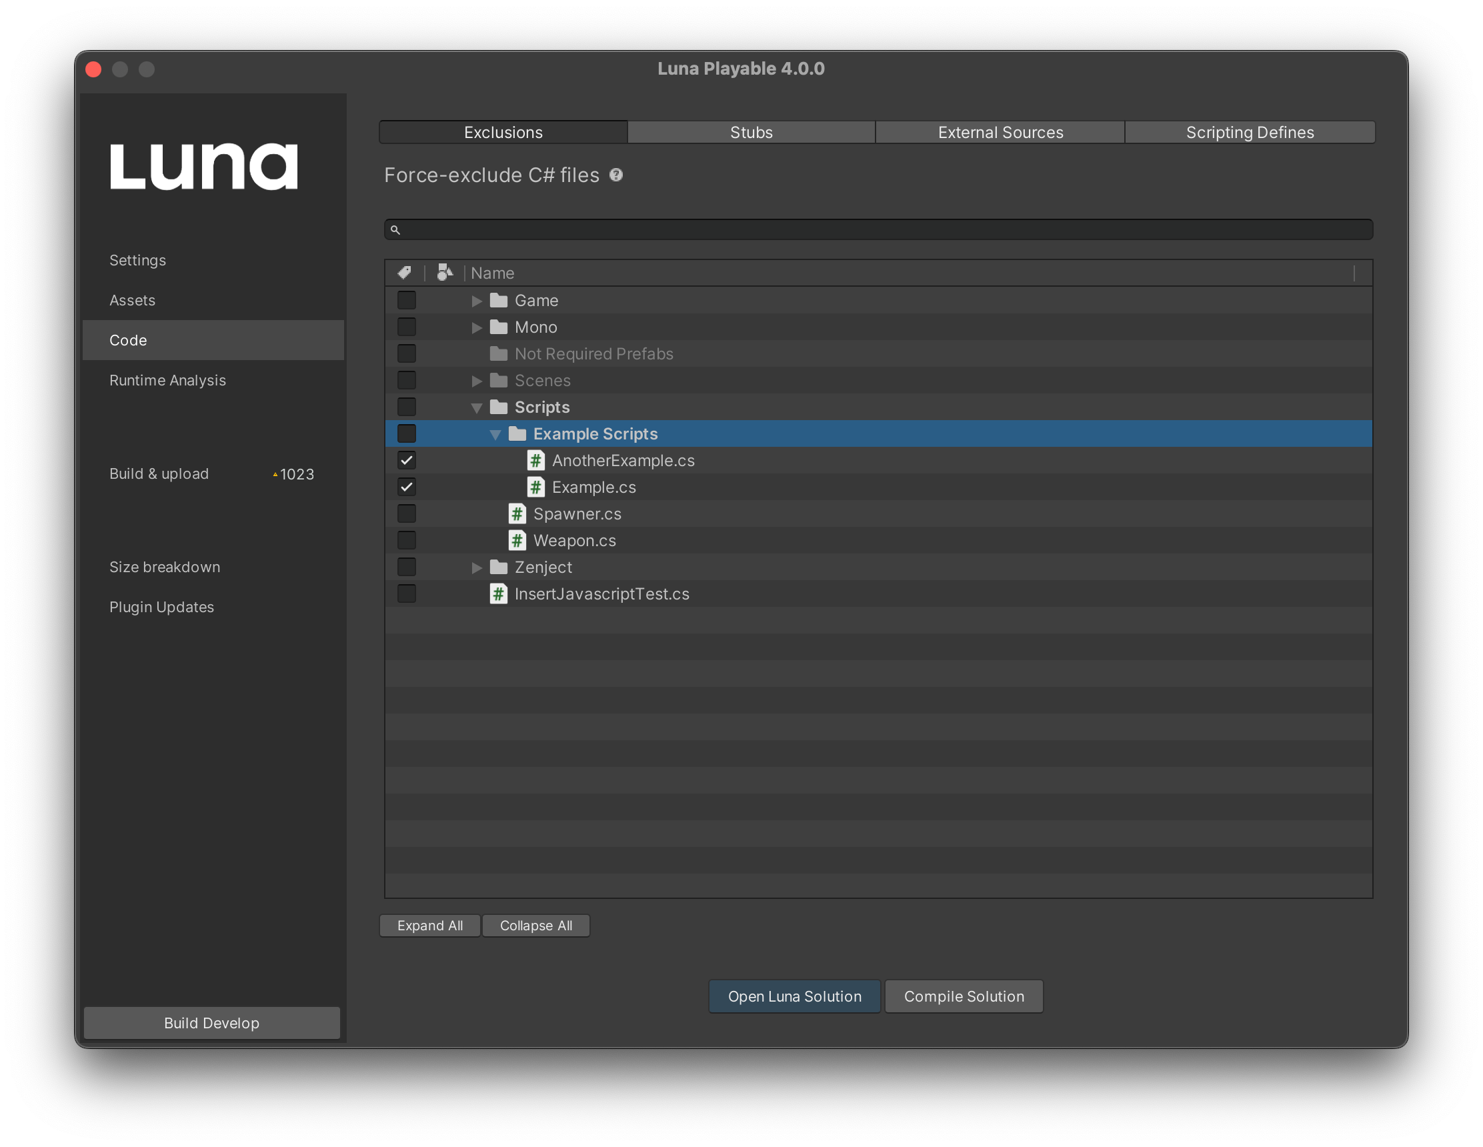Image resolution: width=1483 pixels, height=1147 pixels.
Task: Click the Compile Solution button
Action: (964, 996)
